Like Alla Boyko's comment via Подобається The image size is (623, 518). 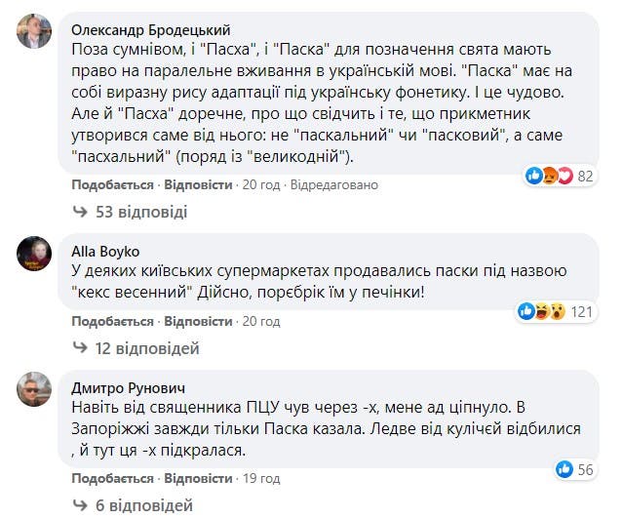(x=112, y=321)
